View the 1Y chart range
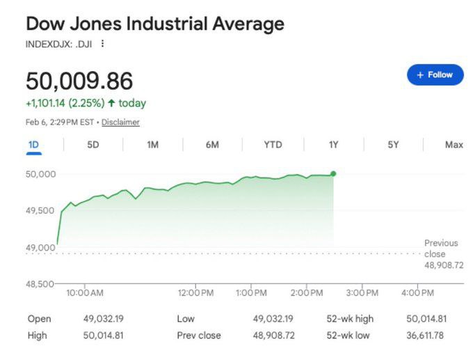The width and height of the screenshot is (473, 360). pos(333,145)
